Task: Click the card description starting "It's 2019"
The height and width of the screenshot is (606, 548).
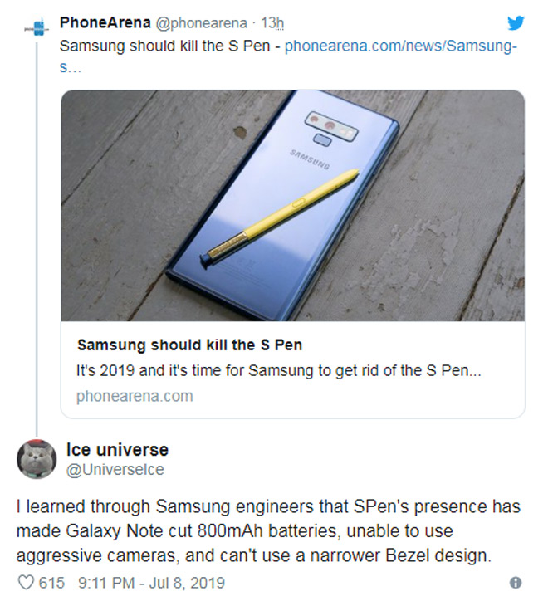Action: [278, 370]
